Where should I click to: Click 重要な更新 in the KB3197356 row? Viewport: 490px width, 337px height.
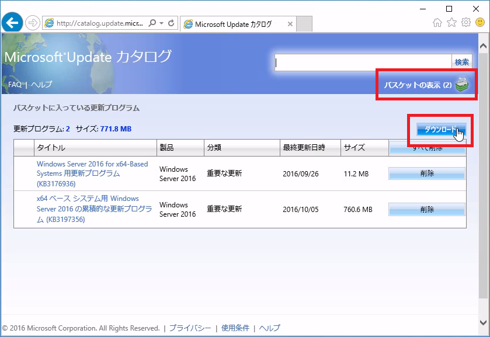click(224, 209)
